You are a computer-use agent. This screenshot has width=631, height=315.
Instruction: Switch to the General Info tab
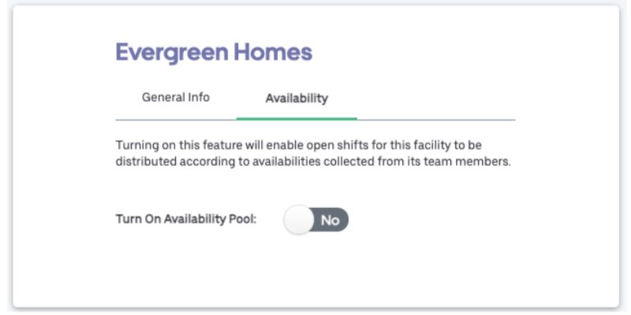click(175, 98)
